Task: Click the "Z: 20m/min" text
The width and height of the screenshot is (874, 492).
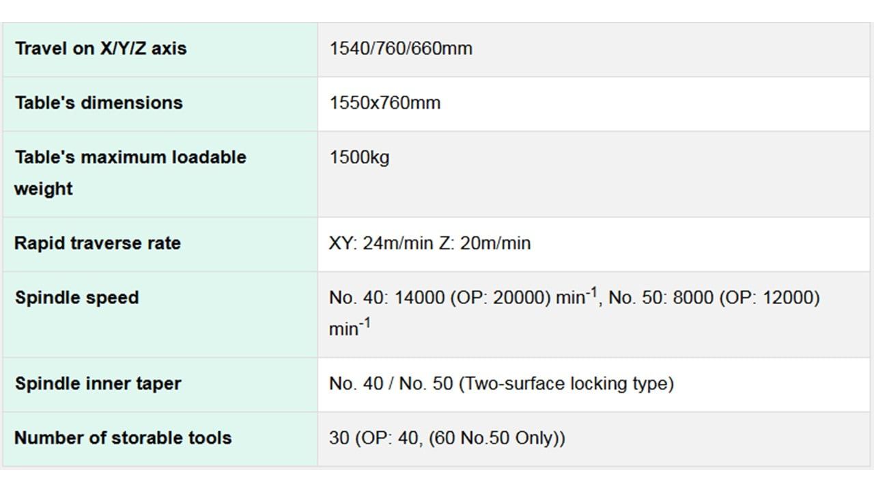Action: point(484,243)
